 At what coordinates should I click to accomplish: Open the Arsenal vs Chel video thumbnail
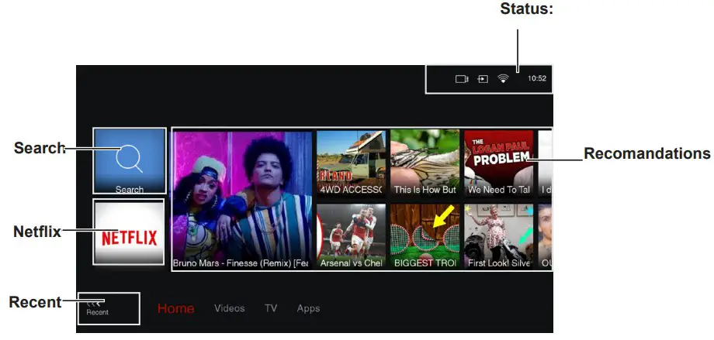click(x=351, y=236)
